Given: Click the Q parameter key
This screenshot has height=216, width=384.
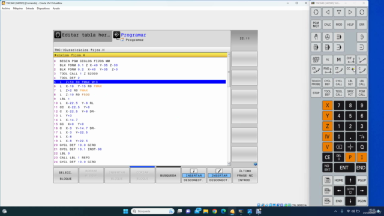Looking at the screenshot, I should tap(362, 147).
